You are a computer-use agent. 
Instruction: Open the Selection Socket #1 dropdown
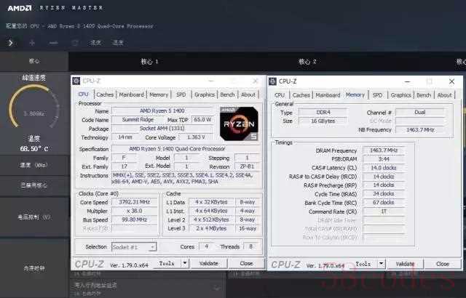click(134, 247)
